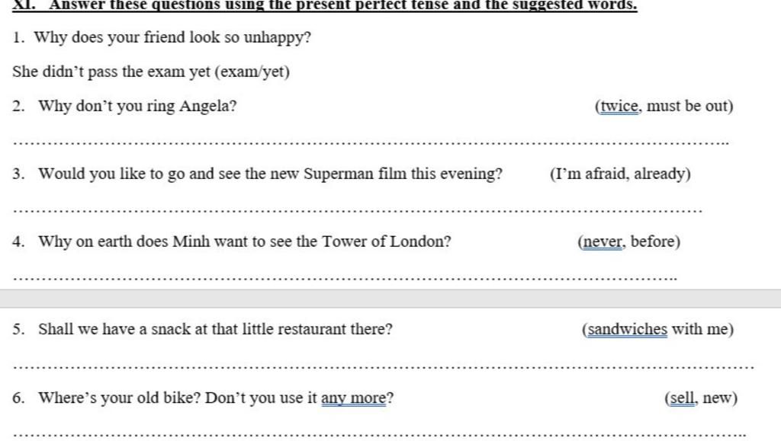The width and height of the screenshot is (781, 441).
Task: Click the exercise heading about present perfect tense
Action: click(325, 5)
